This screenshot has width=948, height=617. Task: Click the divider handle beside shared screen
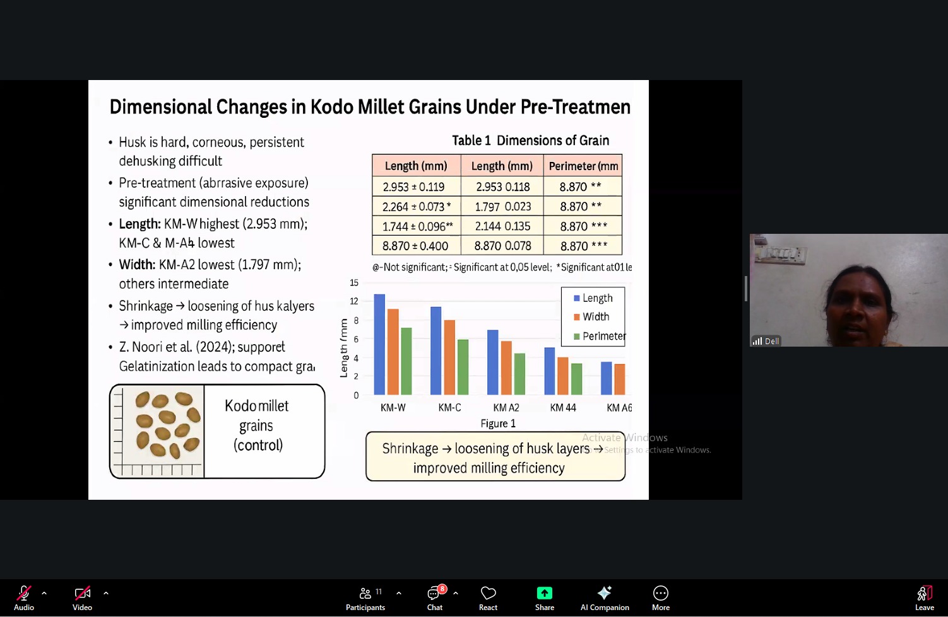tap(746, 289)
